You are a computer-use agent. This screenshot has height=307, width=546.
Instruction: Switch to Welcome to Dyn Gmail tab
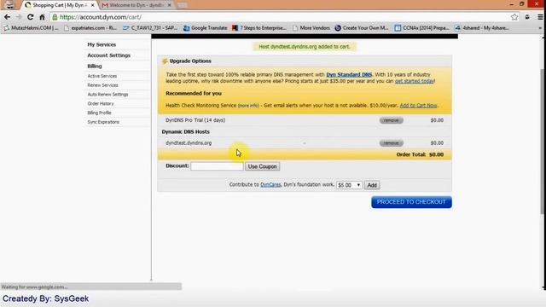(136, 5)
